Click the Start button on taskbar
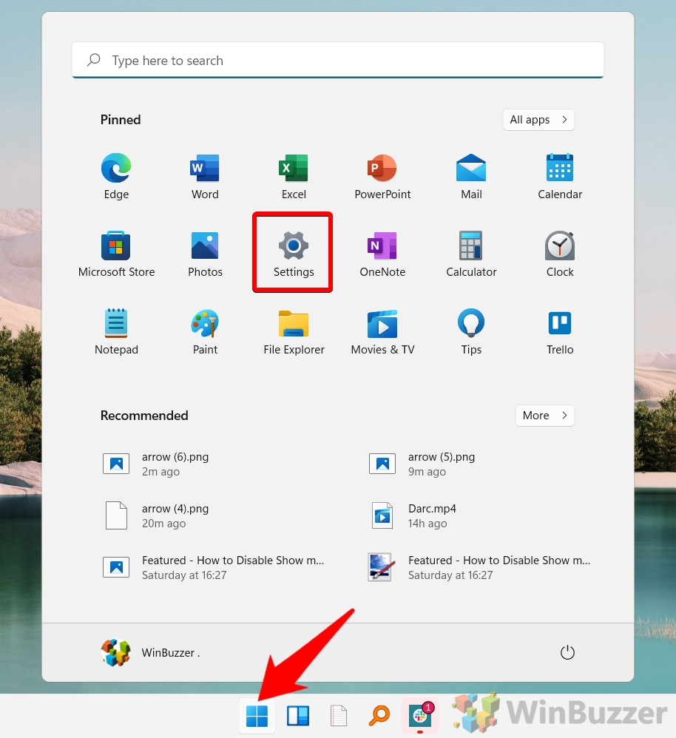The height and width of the screenshot is (738, 676). (x=257, y=715)
